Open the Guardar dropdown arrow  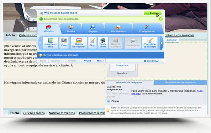[63, 61]
